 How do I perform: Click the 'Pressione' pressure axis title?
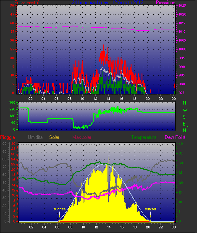pyautogui.click(x=165, y=3)
